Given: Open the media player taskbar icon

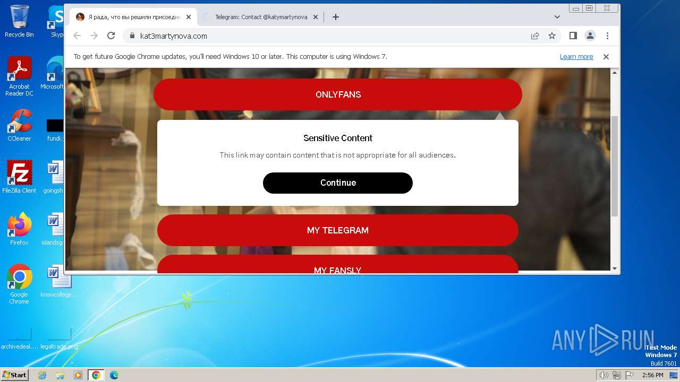Looking at the screenshot, I should [x=78, y=375].
